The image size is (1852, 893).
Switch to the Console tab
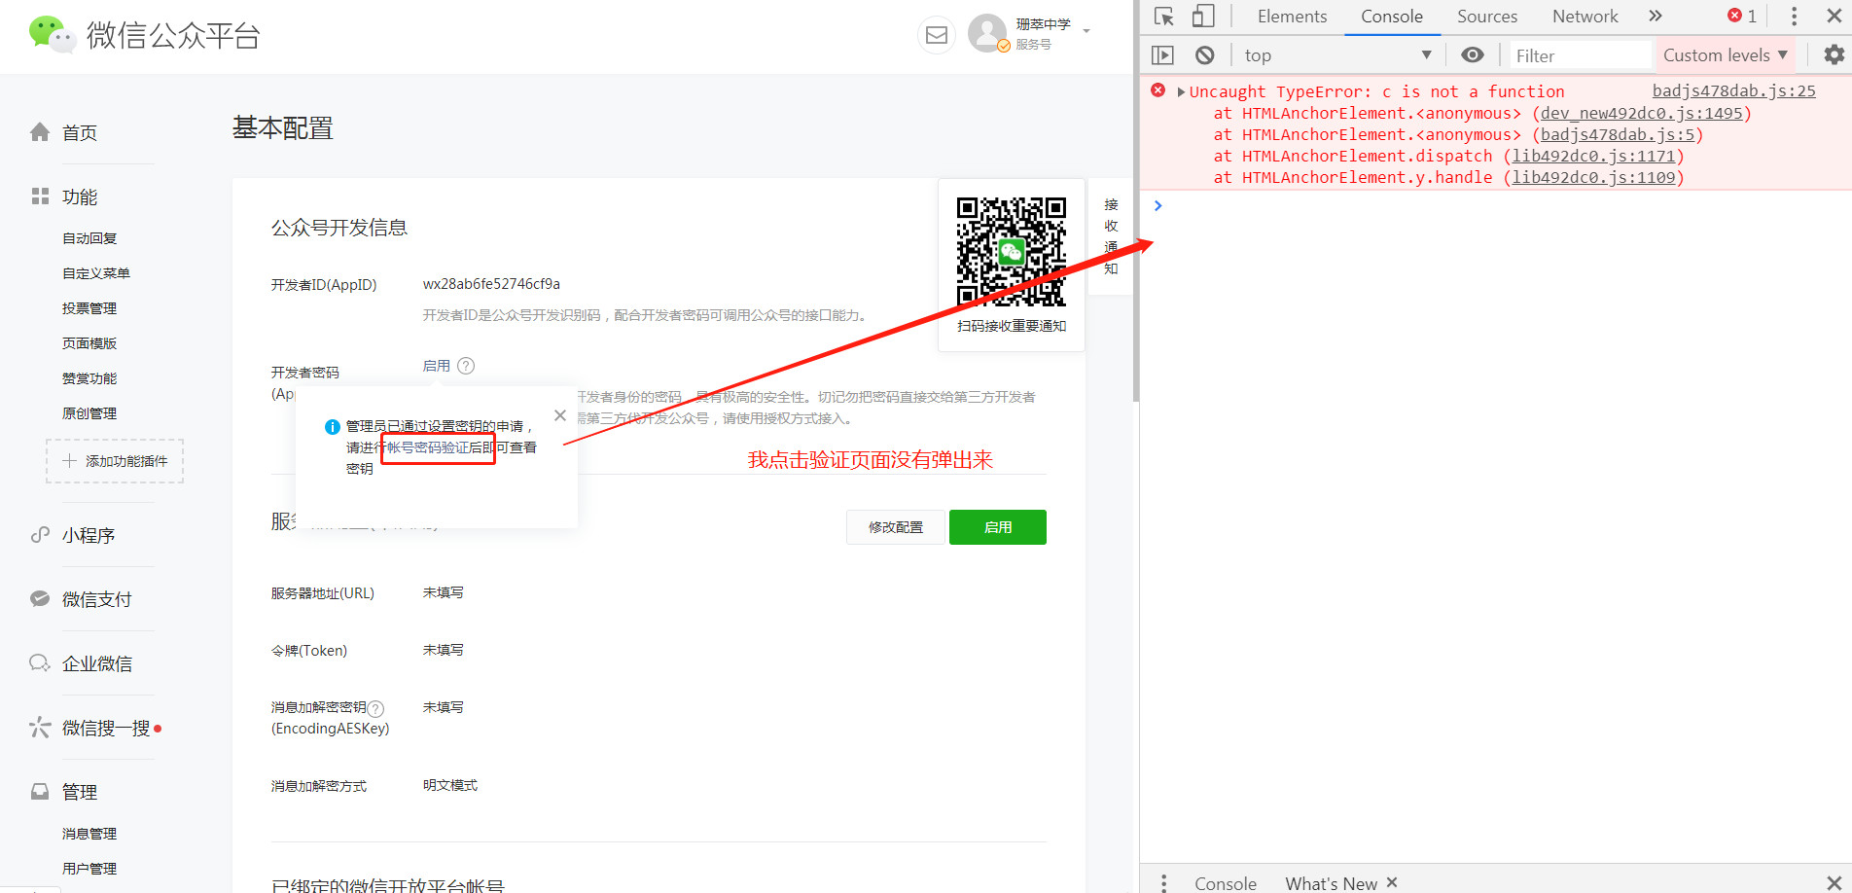1392,17
